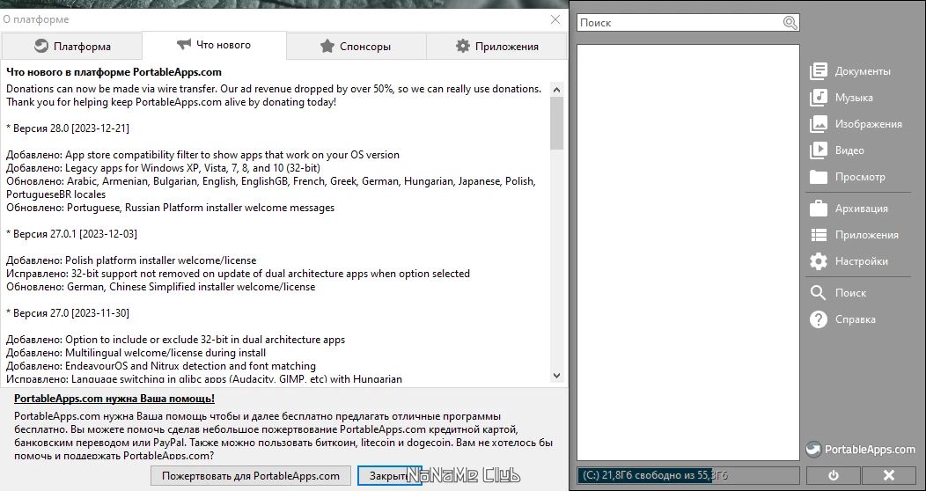
Task: Close the О платформе dialog
Action: (555, 19)
